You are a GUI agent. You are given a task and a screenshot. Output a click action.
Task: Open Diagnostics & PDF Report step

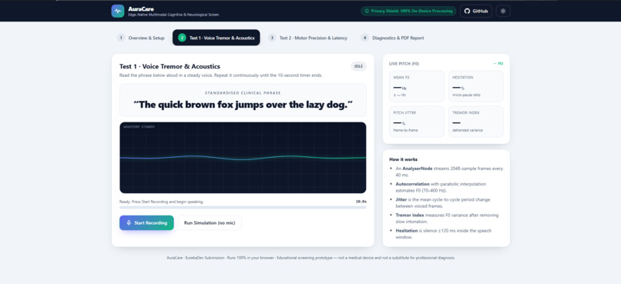pos(392,38)
